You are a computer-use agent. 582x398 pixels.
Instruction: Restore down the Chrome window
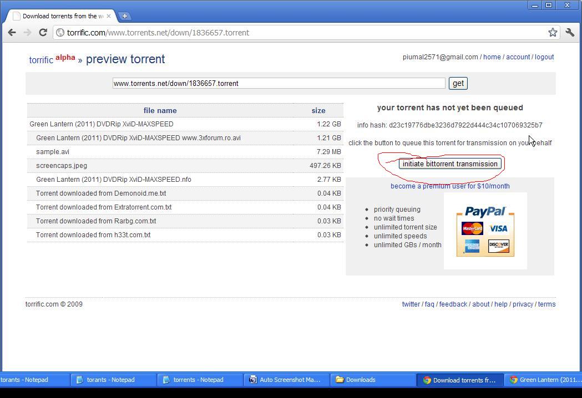pos(549,5)
